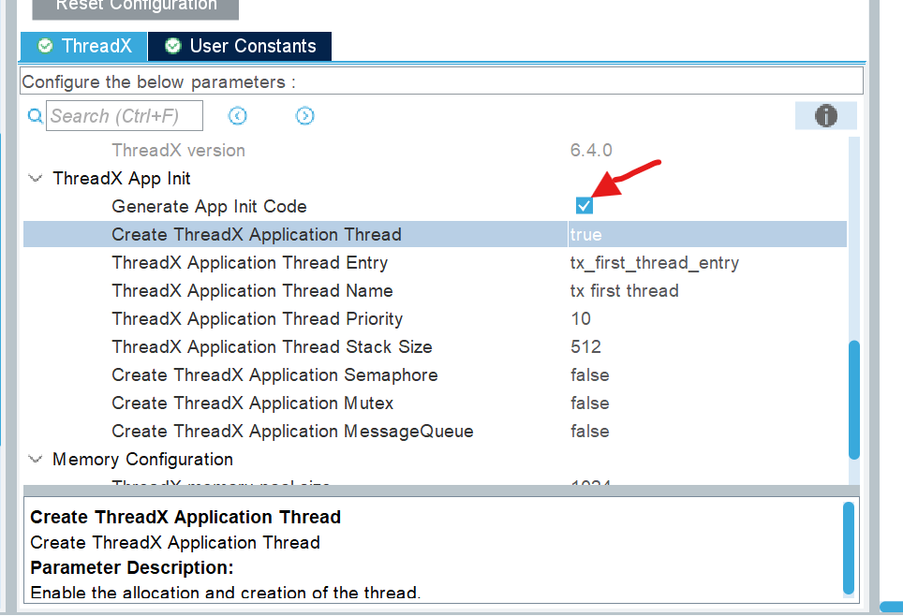Switch to the ThreadX tab
903x616 pixels.
[83, 46]
